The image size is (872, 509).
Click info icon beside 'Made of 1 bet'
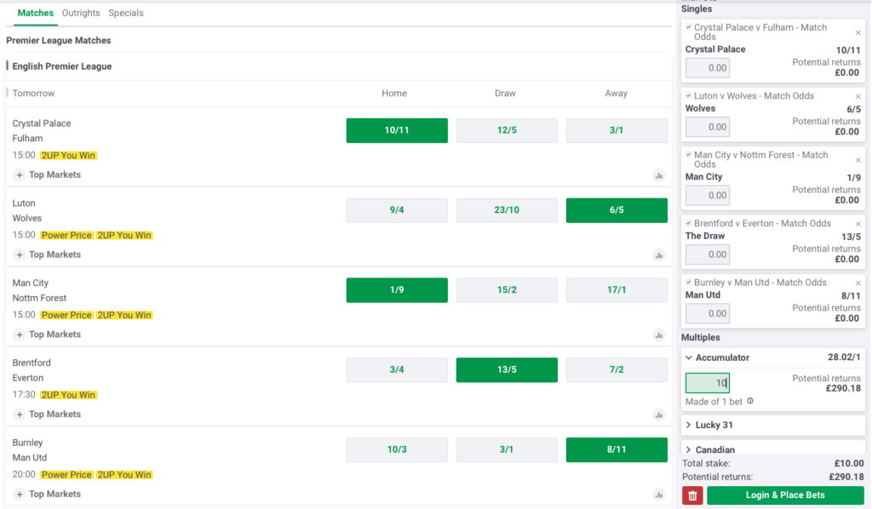coord(750,401)
